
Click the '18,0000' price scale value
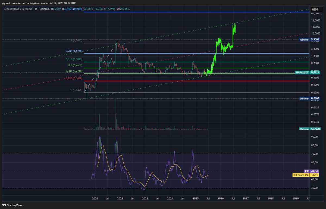(x=315, y=27)
